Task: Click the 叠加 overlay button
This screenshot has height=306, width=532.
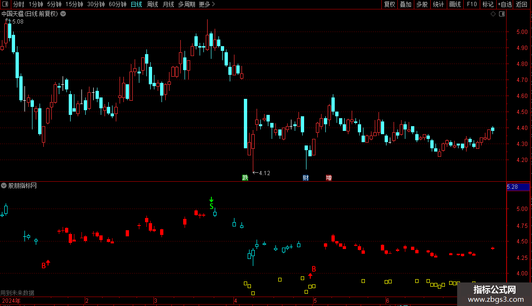Action: [x=405, y=4]
